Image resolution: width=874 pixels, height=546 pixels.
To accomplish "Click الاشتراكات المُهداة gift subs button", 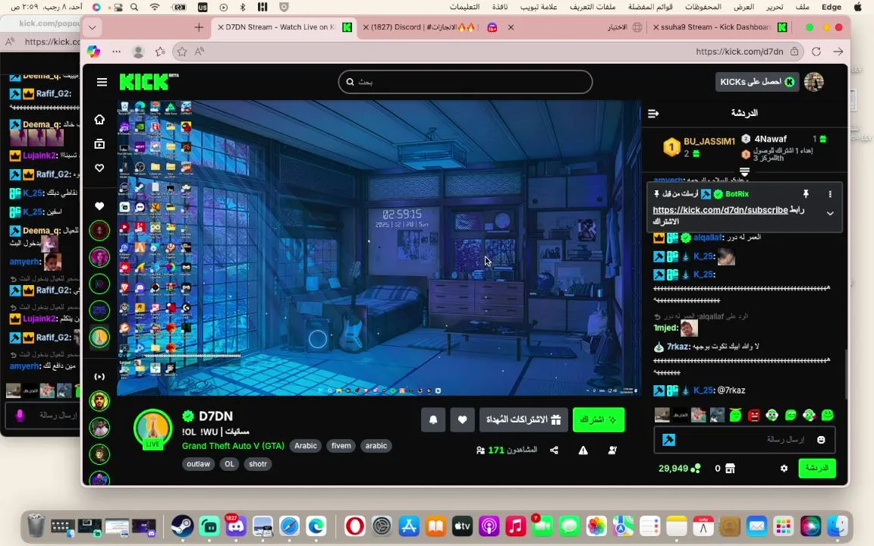I will (x=523, y=419).
